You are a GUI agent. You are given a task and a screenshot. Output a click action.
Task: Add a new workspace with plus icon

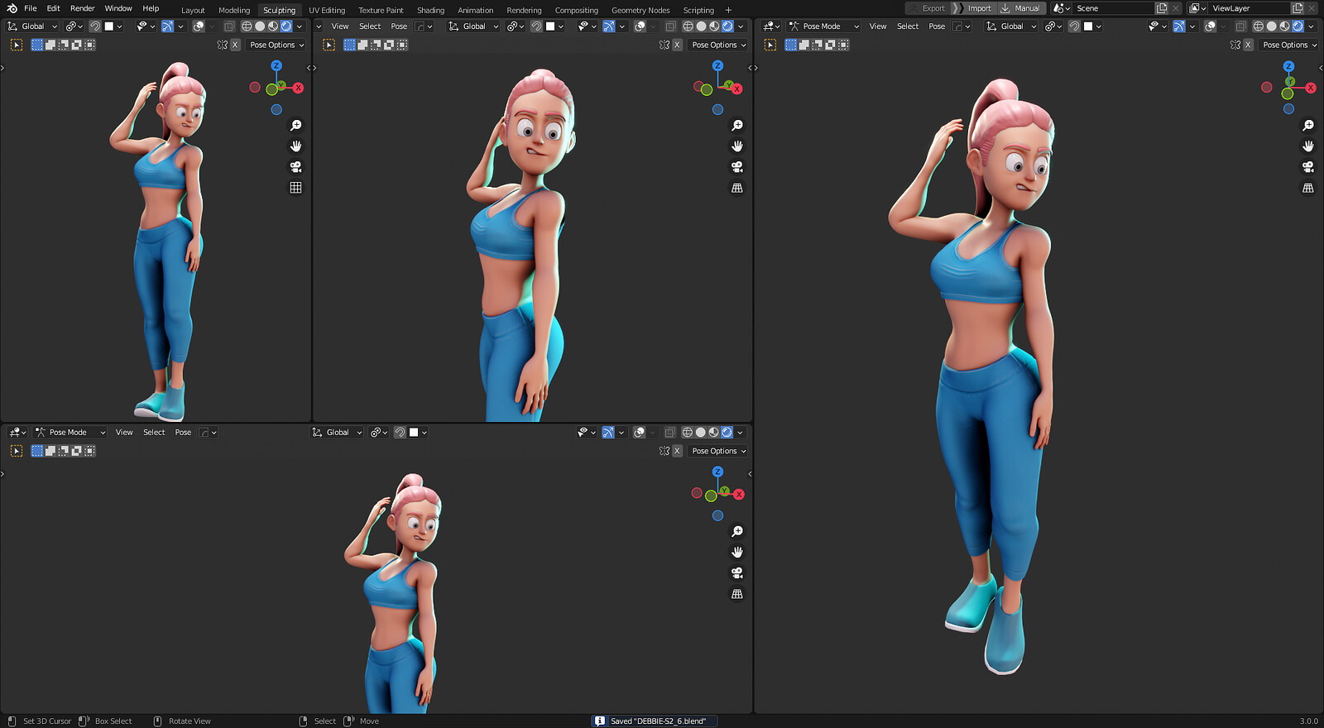728,11
